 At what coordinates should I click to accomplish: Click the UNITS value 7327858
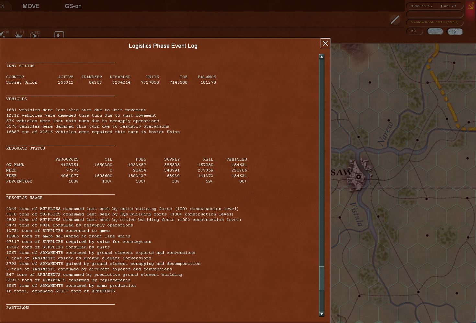[150, 82]
